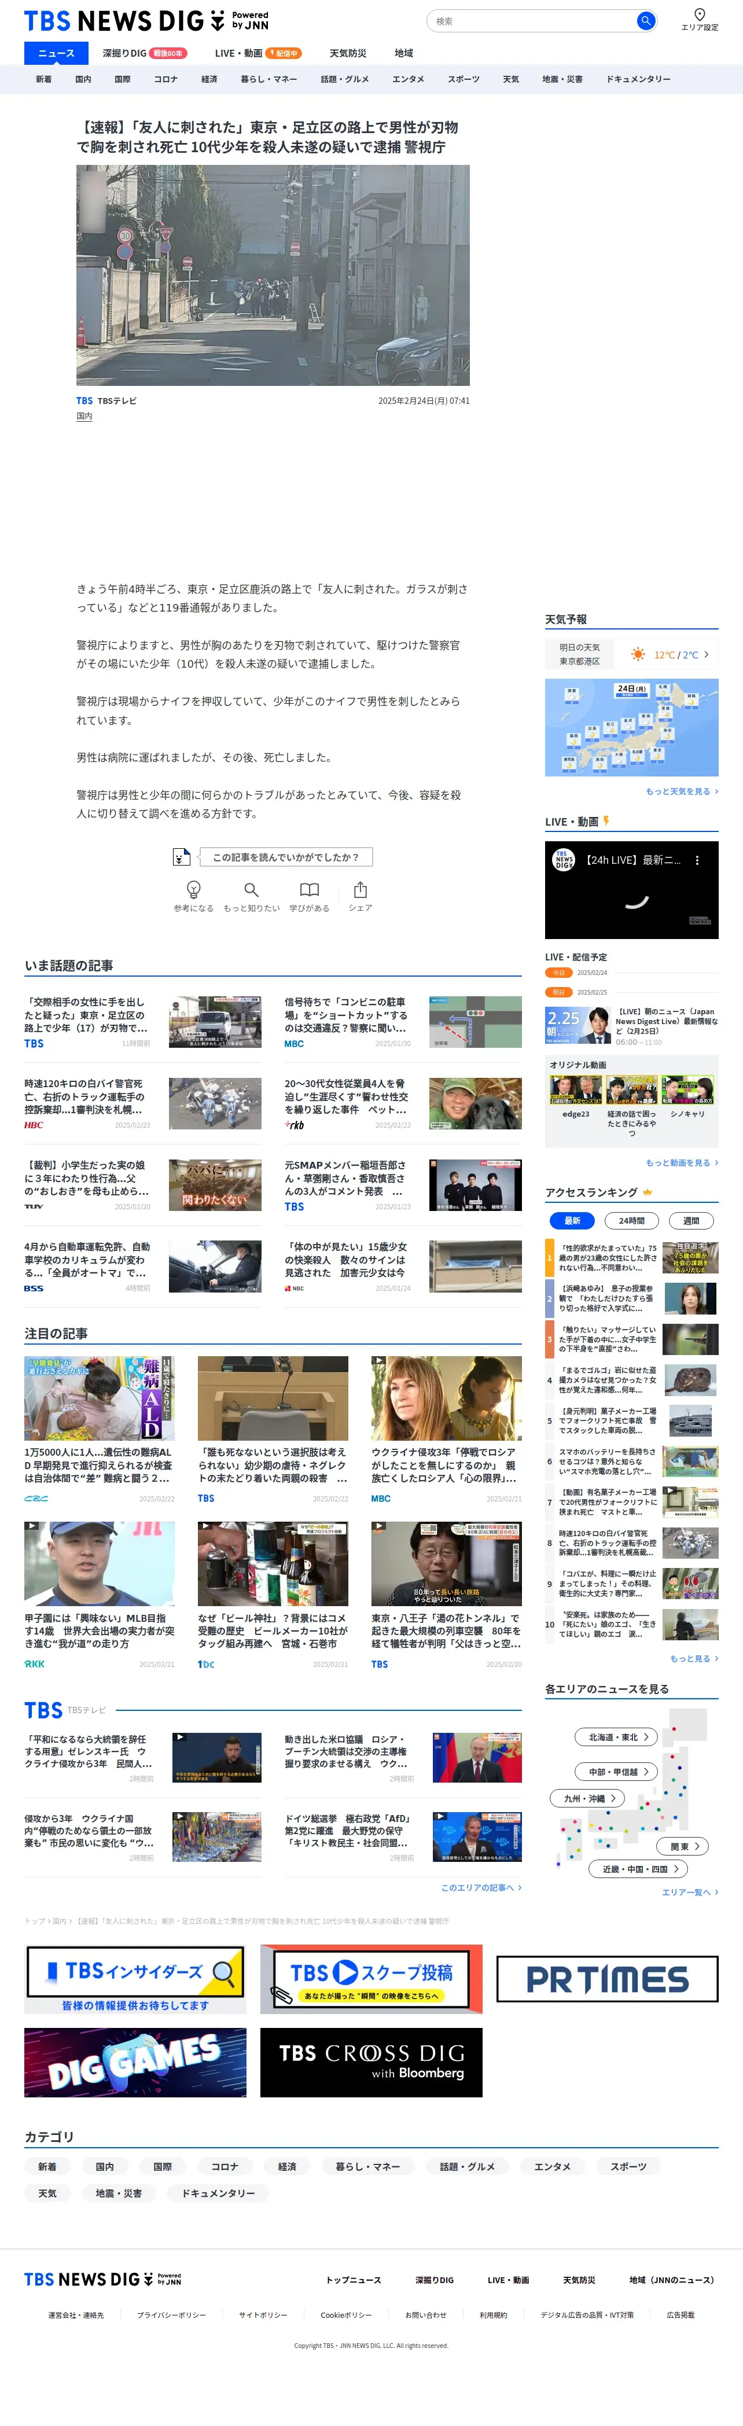
Task: Open the トップニュース footer link
Action: (353, 2280)
